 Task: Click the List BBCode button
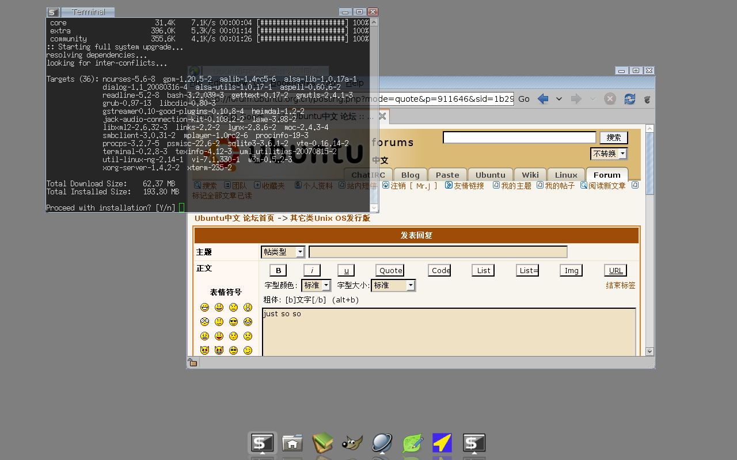(483, 270)
